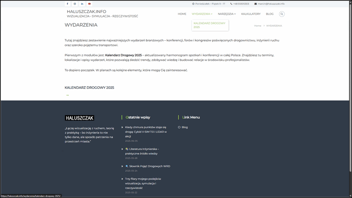Screen dimensions: 352x198
Task: Go to HOME in navigation
Action: pyautogui.click(x=182, y=14)
